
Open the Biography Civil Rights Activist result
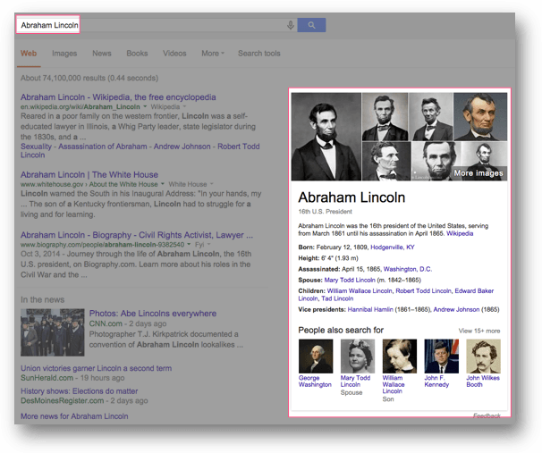click(x=137, y=235)
